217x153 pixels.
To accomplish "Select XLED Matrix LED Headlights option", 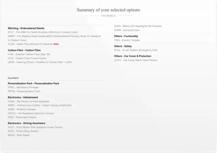I will [x=138, y=26].
